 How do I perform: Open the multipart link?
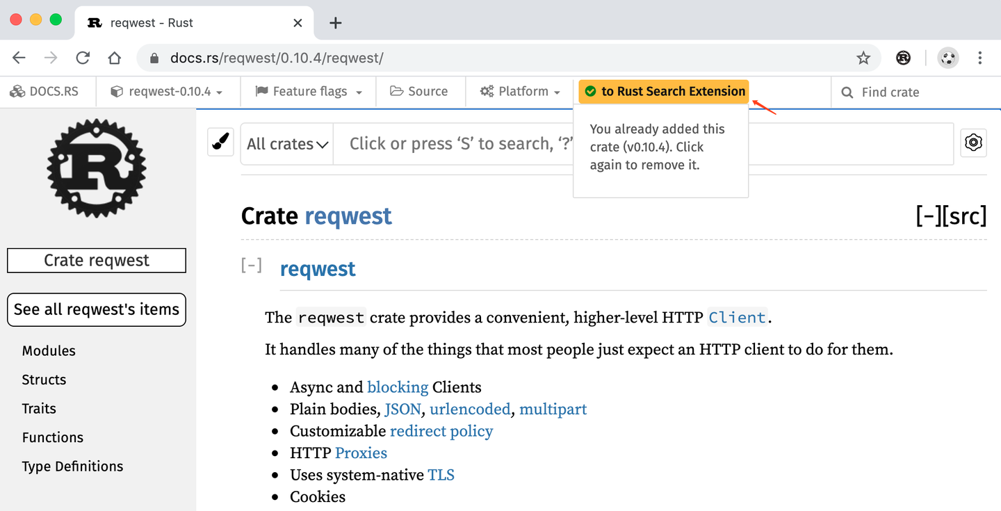tap(553, 409)
